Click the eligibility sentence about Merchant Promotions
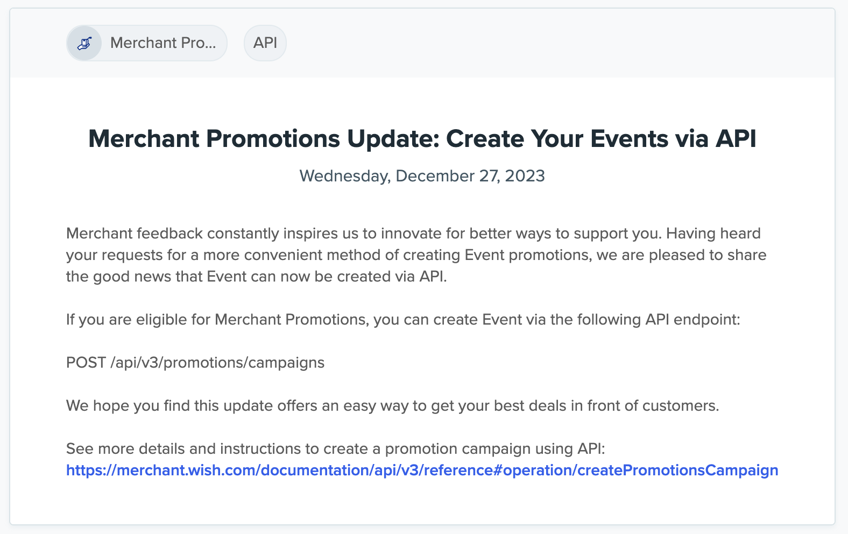848x534 pixels. [x=403, y=319]
